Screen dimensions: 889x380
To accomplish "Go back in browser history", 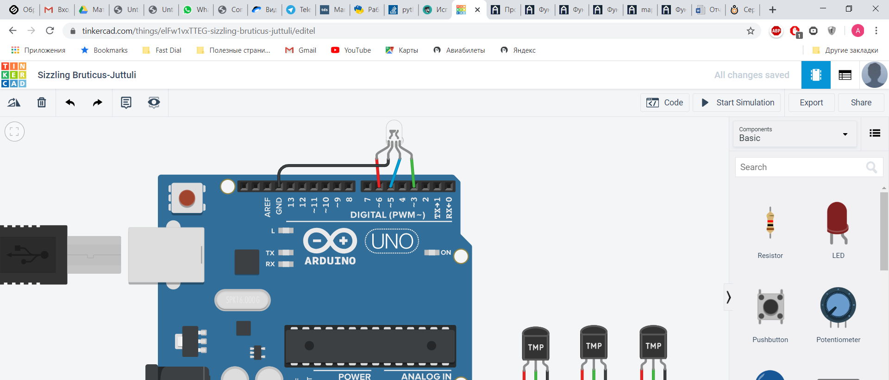I will coord(13,31).
